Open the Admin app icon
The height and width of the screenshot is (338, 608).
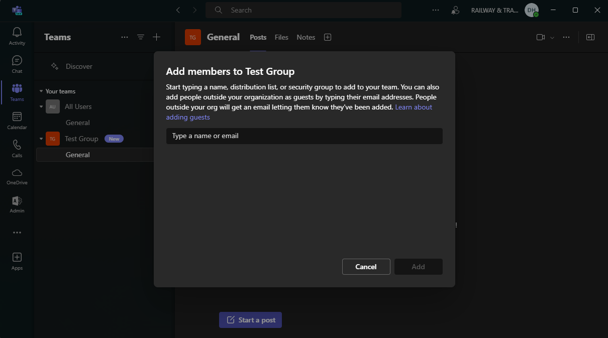[x=17, y=200]
